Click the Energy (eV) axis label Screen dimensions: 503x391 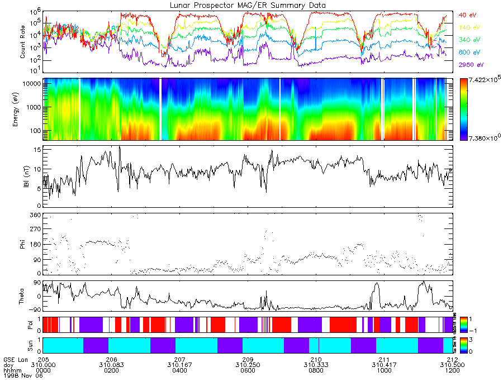coord(16,109)
